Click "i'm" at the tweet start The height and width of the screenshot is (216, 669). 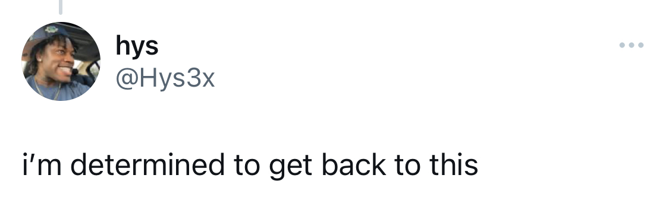pos(42,164)
